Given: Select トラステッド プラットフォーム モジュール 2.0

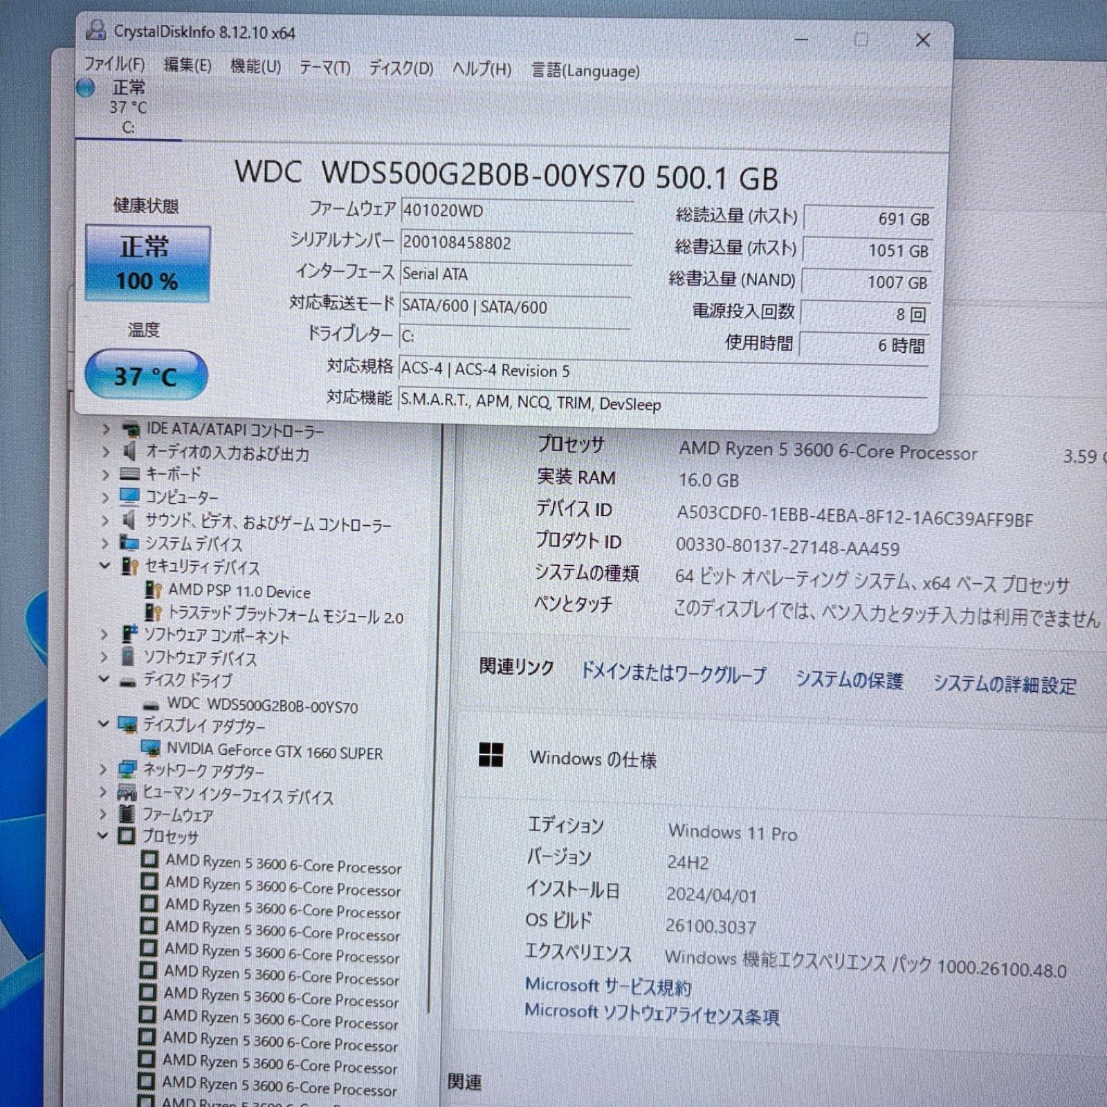Looking at the screenshot, I should coord(286,615).
